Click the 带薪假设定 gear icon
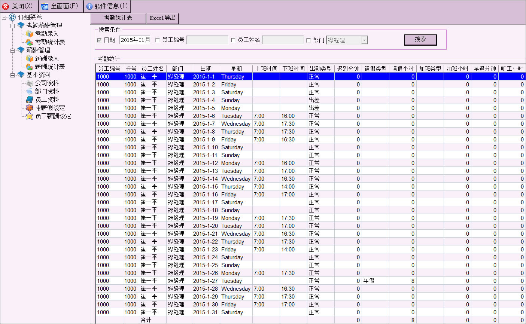The height and width of the screenshot is (324, 526). coord(30,108)
